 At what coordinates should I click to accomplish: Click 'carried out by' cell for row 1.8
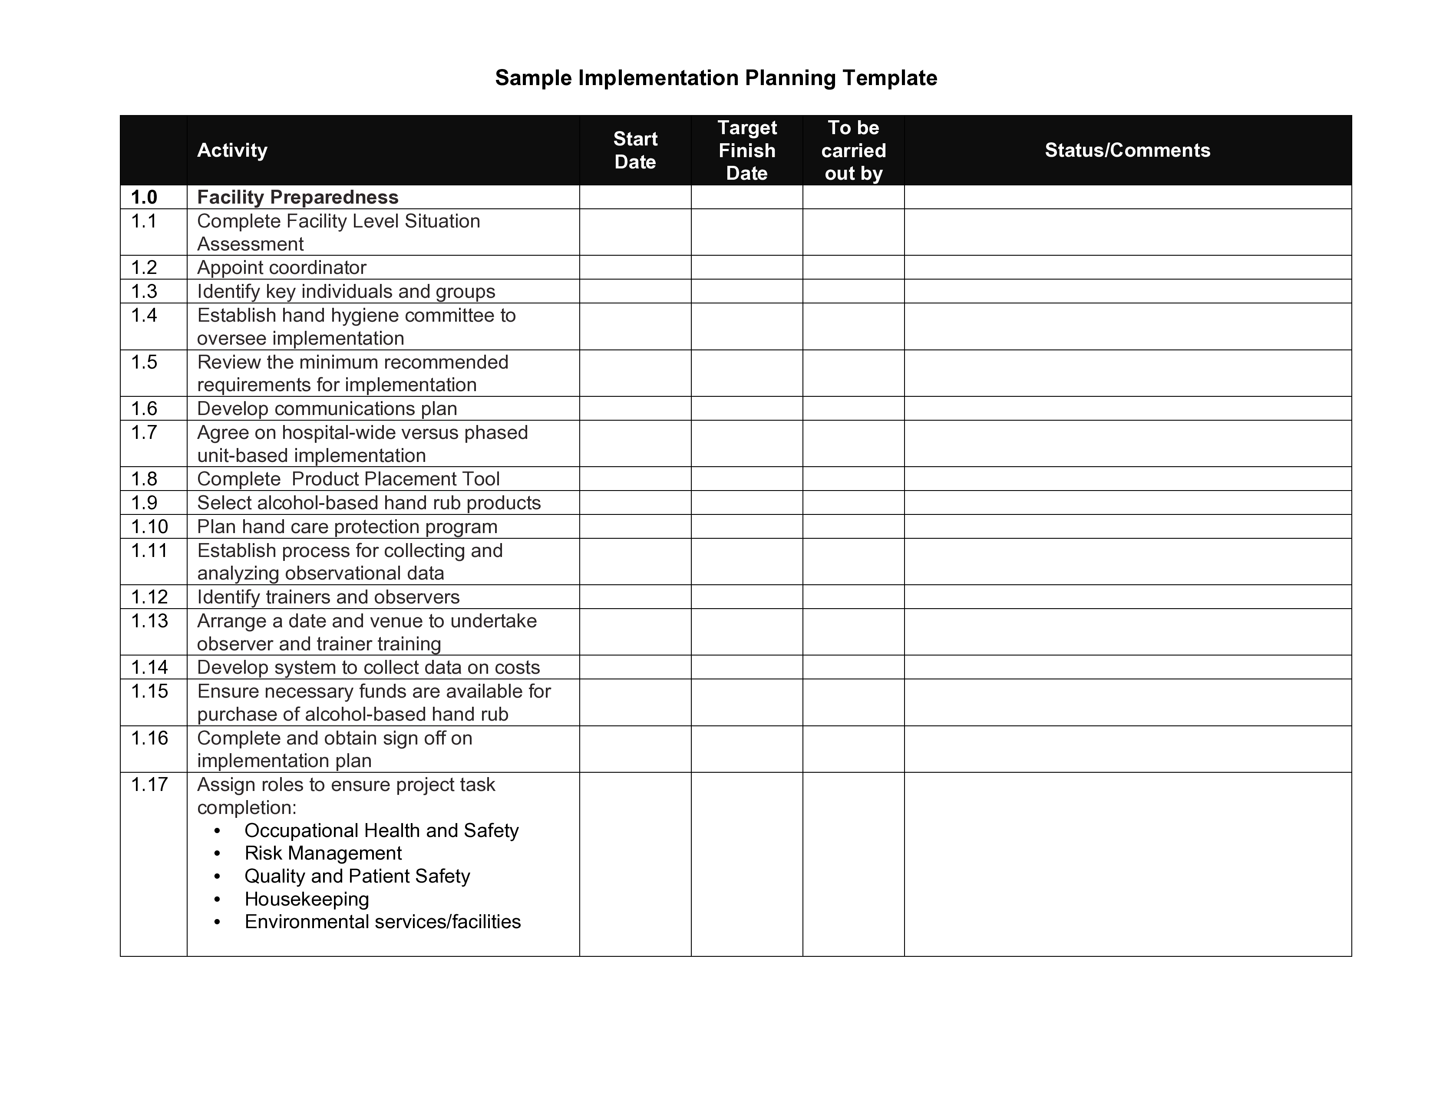pyautogui.click(x=853, y=479)
